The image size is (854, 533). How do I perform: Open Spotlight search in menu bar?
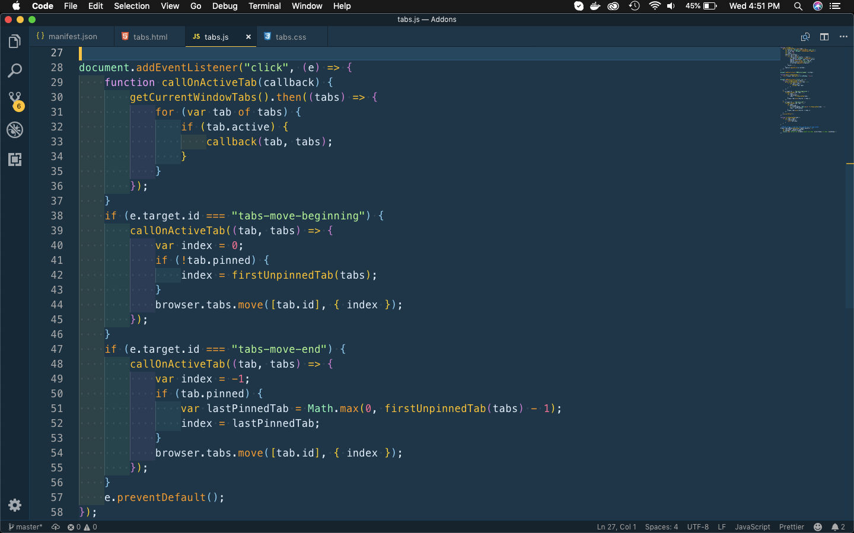pos(798,6)
